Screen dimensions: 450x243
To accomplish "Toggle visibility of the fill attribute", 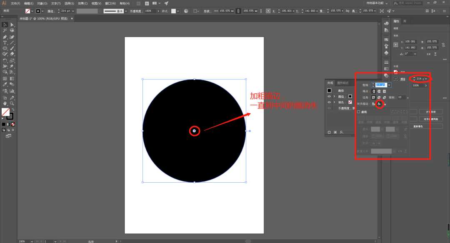I will (x=329, y=102).
